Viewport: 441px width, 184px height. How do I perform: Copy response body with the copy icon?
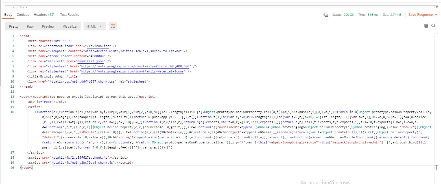[426, 26]
